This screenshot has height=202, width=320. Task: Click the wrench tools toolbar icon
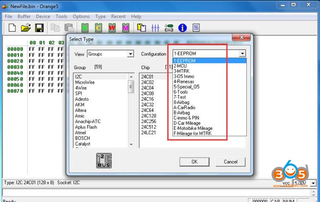169,28
